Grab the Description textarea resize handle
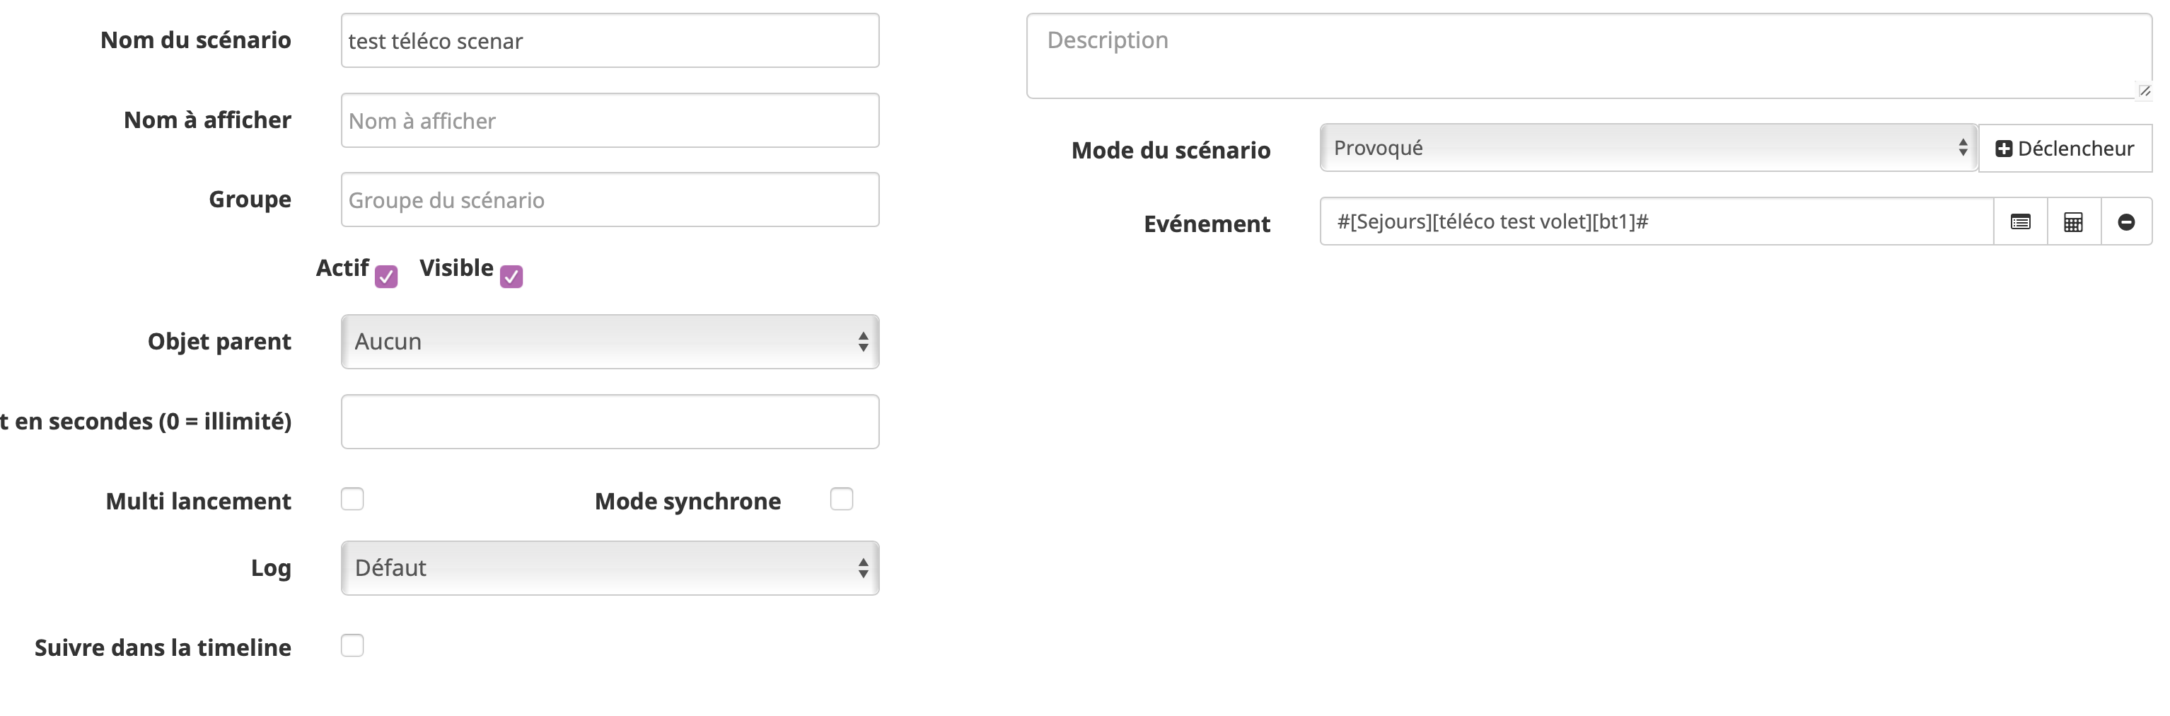Screen dimensions: 2170x716 tap(2145, 90)
